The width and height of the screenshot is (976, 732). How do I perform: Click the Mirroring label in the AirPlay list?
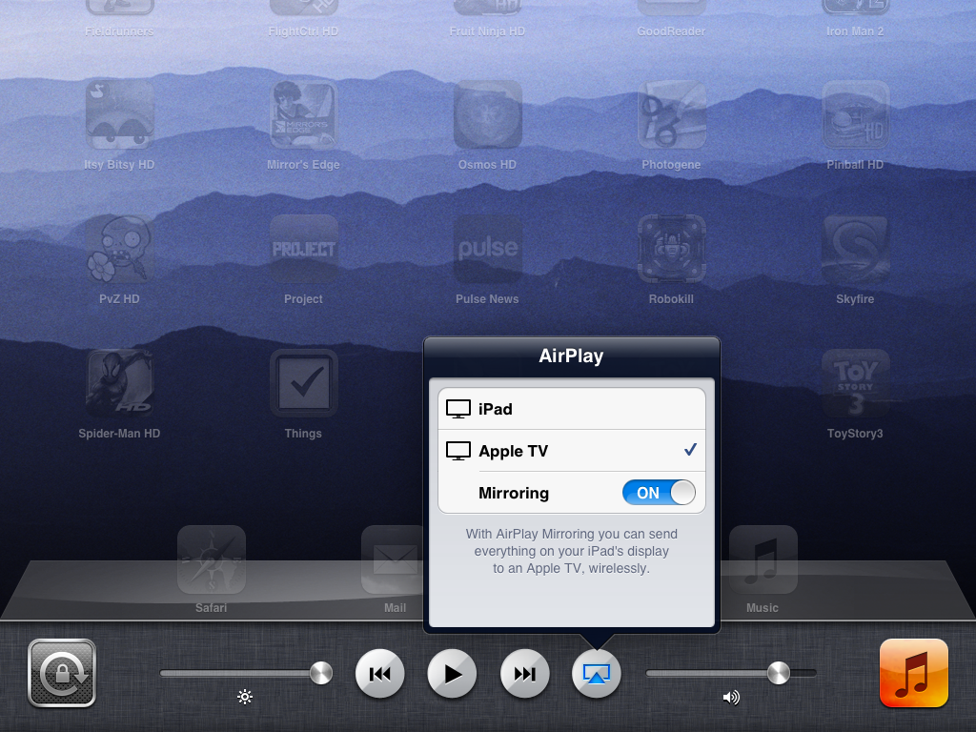(x=514, y=493)
